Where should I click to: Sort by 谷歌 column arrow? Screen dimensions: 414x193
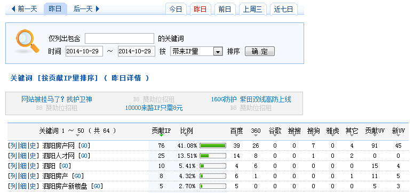275,135
